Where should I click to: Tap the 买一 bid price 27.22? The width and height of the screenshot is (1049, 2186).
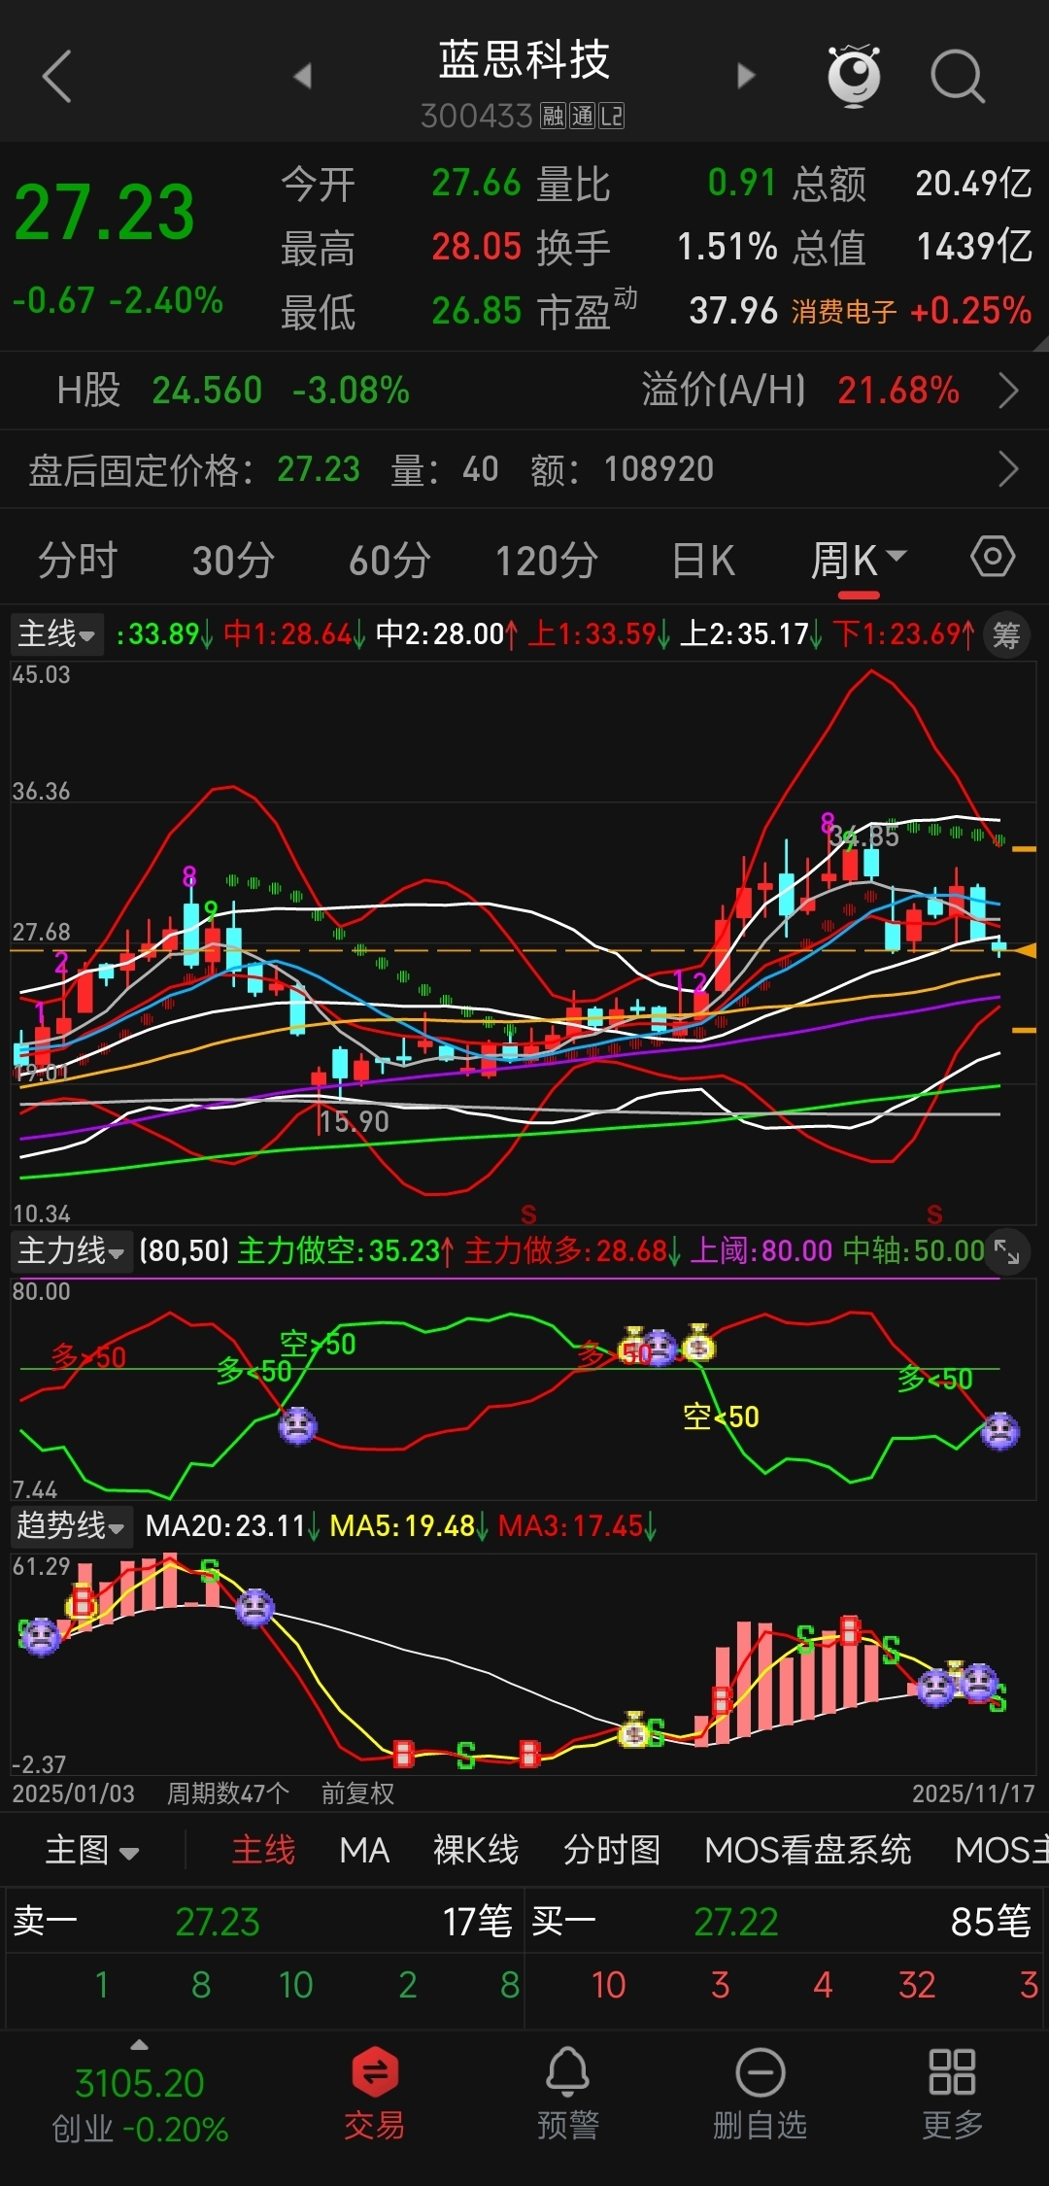click(736, 1922)
